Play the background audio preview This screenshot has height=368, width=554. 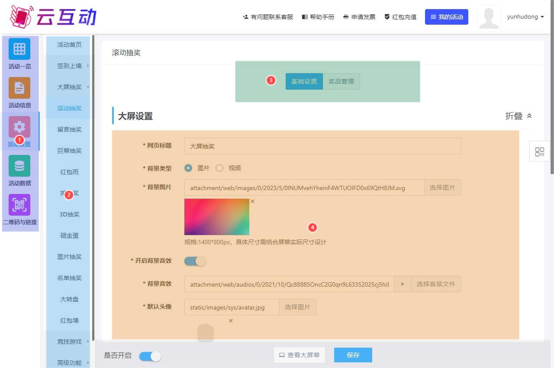pyautogui.click(x=403, y=284)
